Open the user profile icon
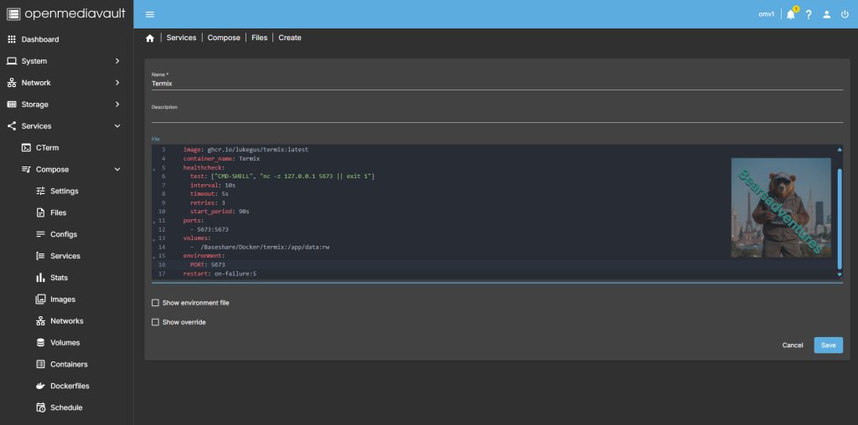 point(827,14)
